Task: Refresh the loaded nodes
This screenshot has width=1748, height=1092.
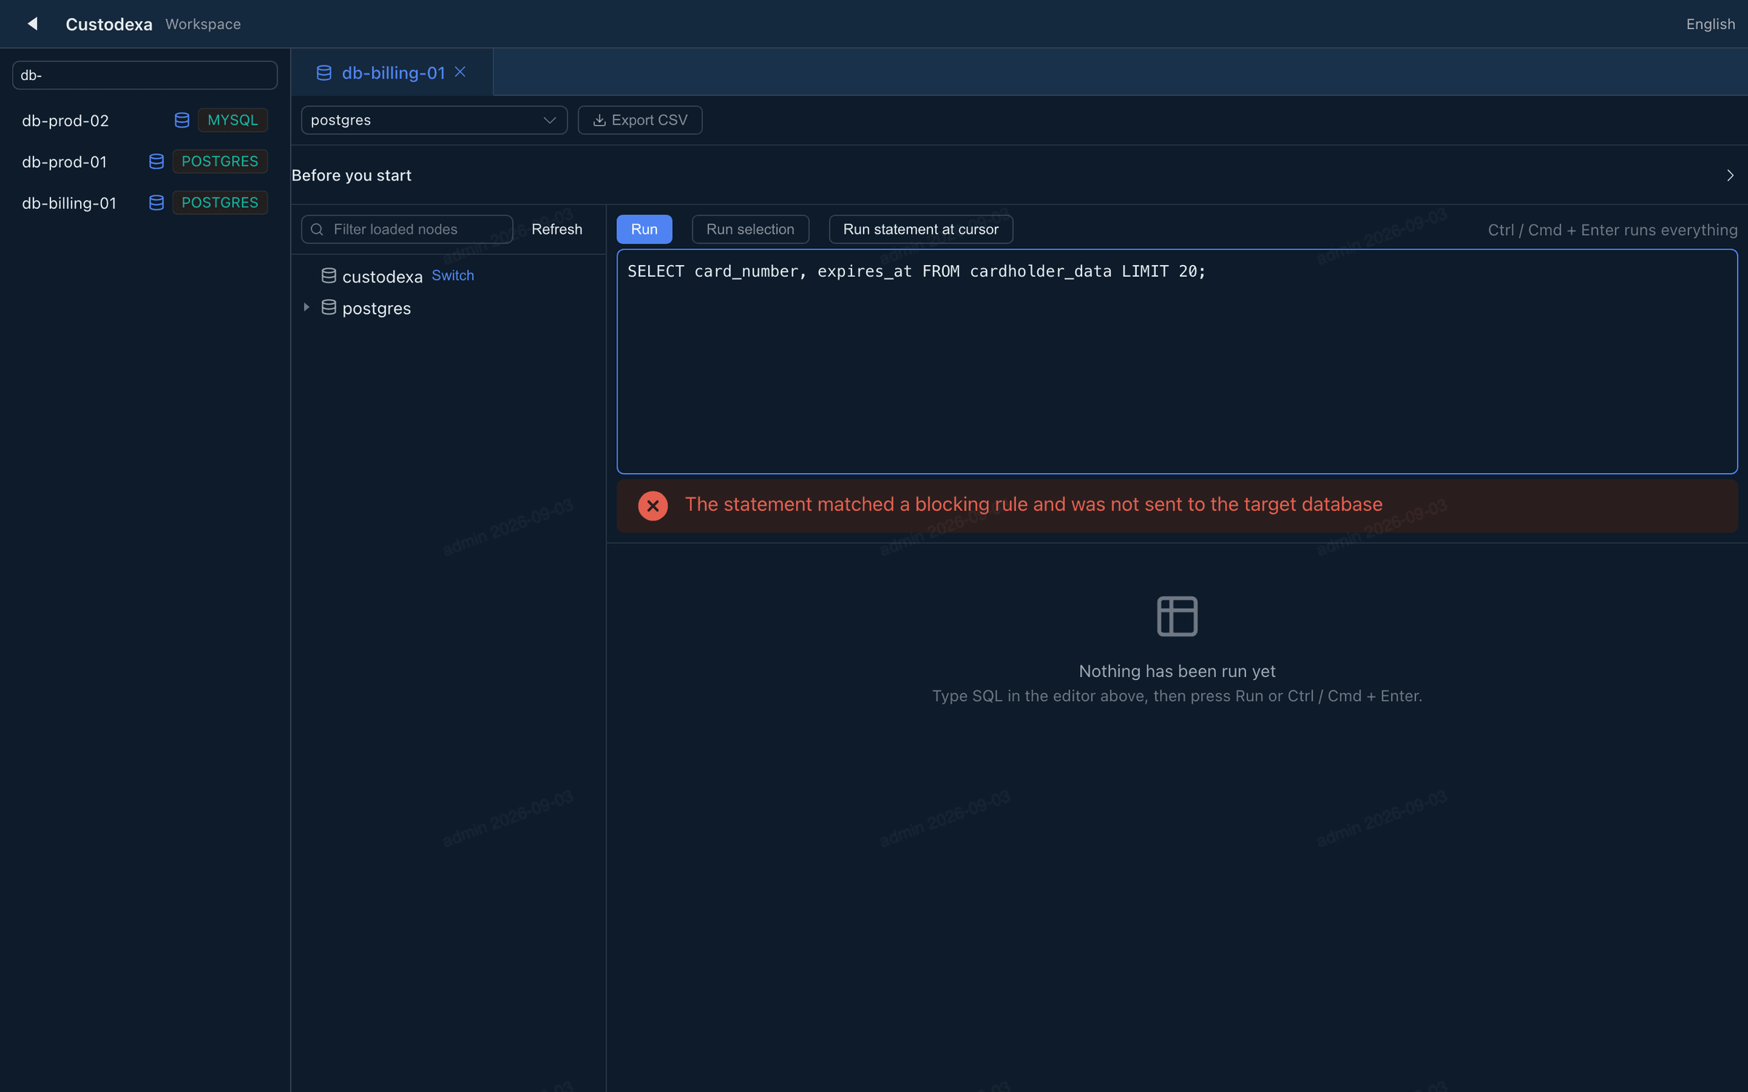Action: (x=557, y=229)
